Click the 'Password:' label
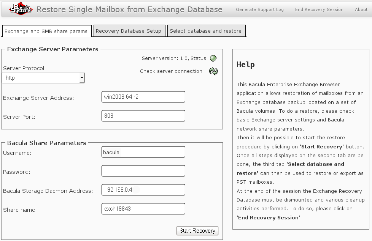 (x=17, y=172)
